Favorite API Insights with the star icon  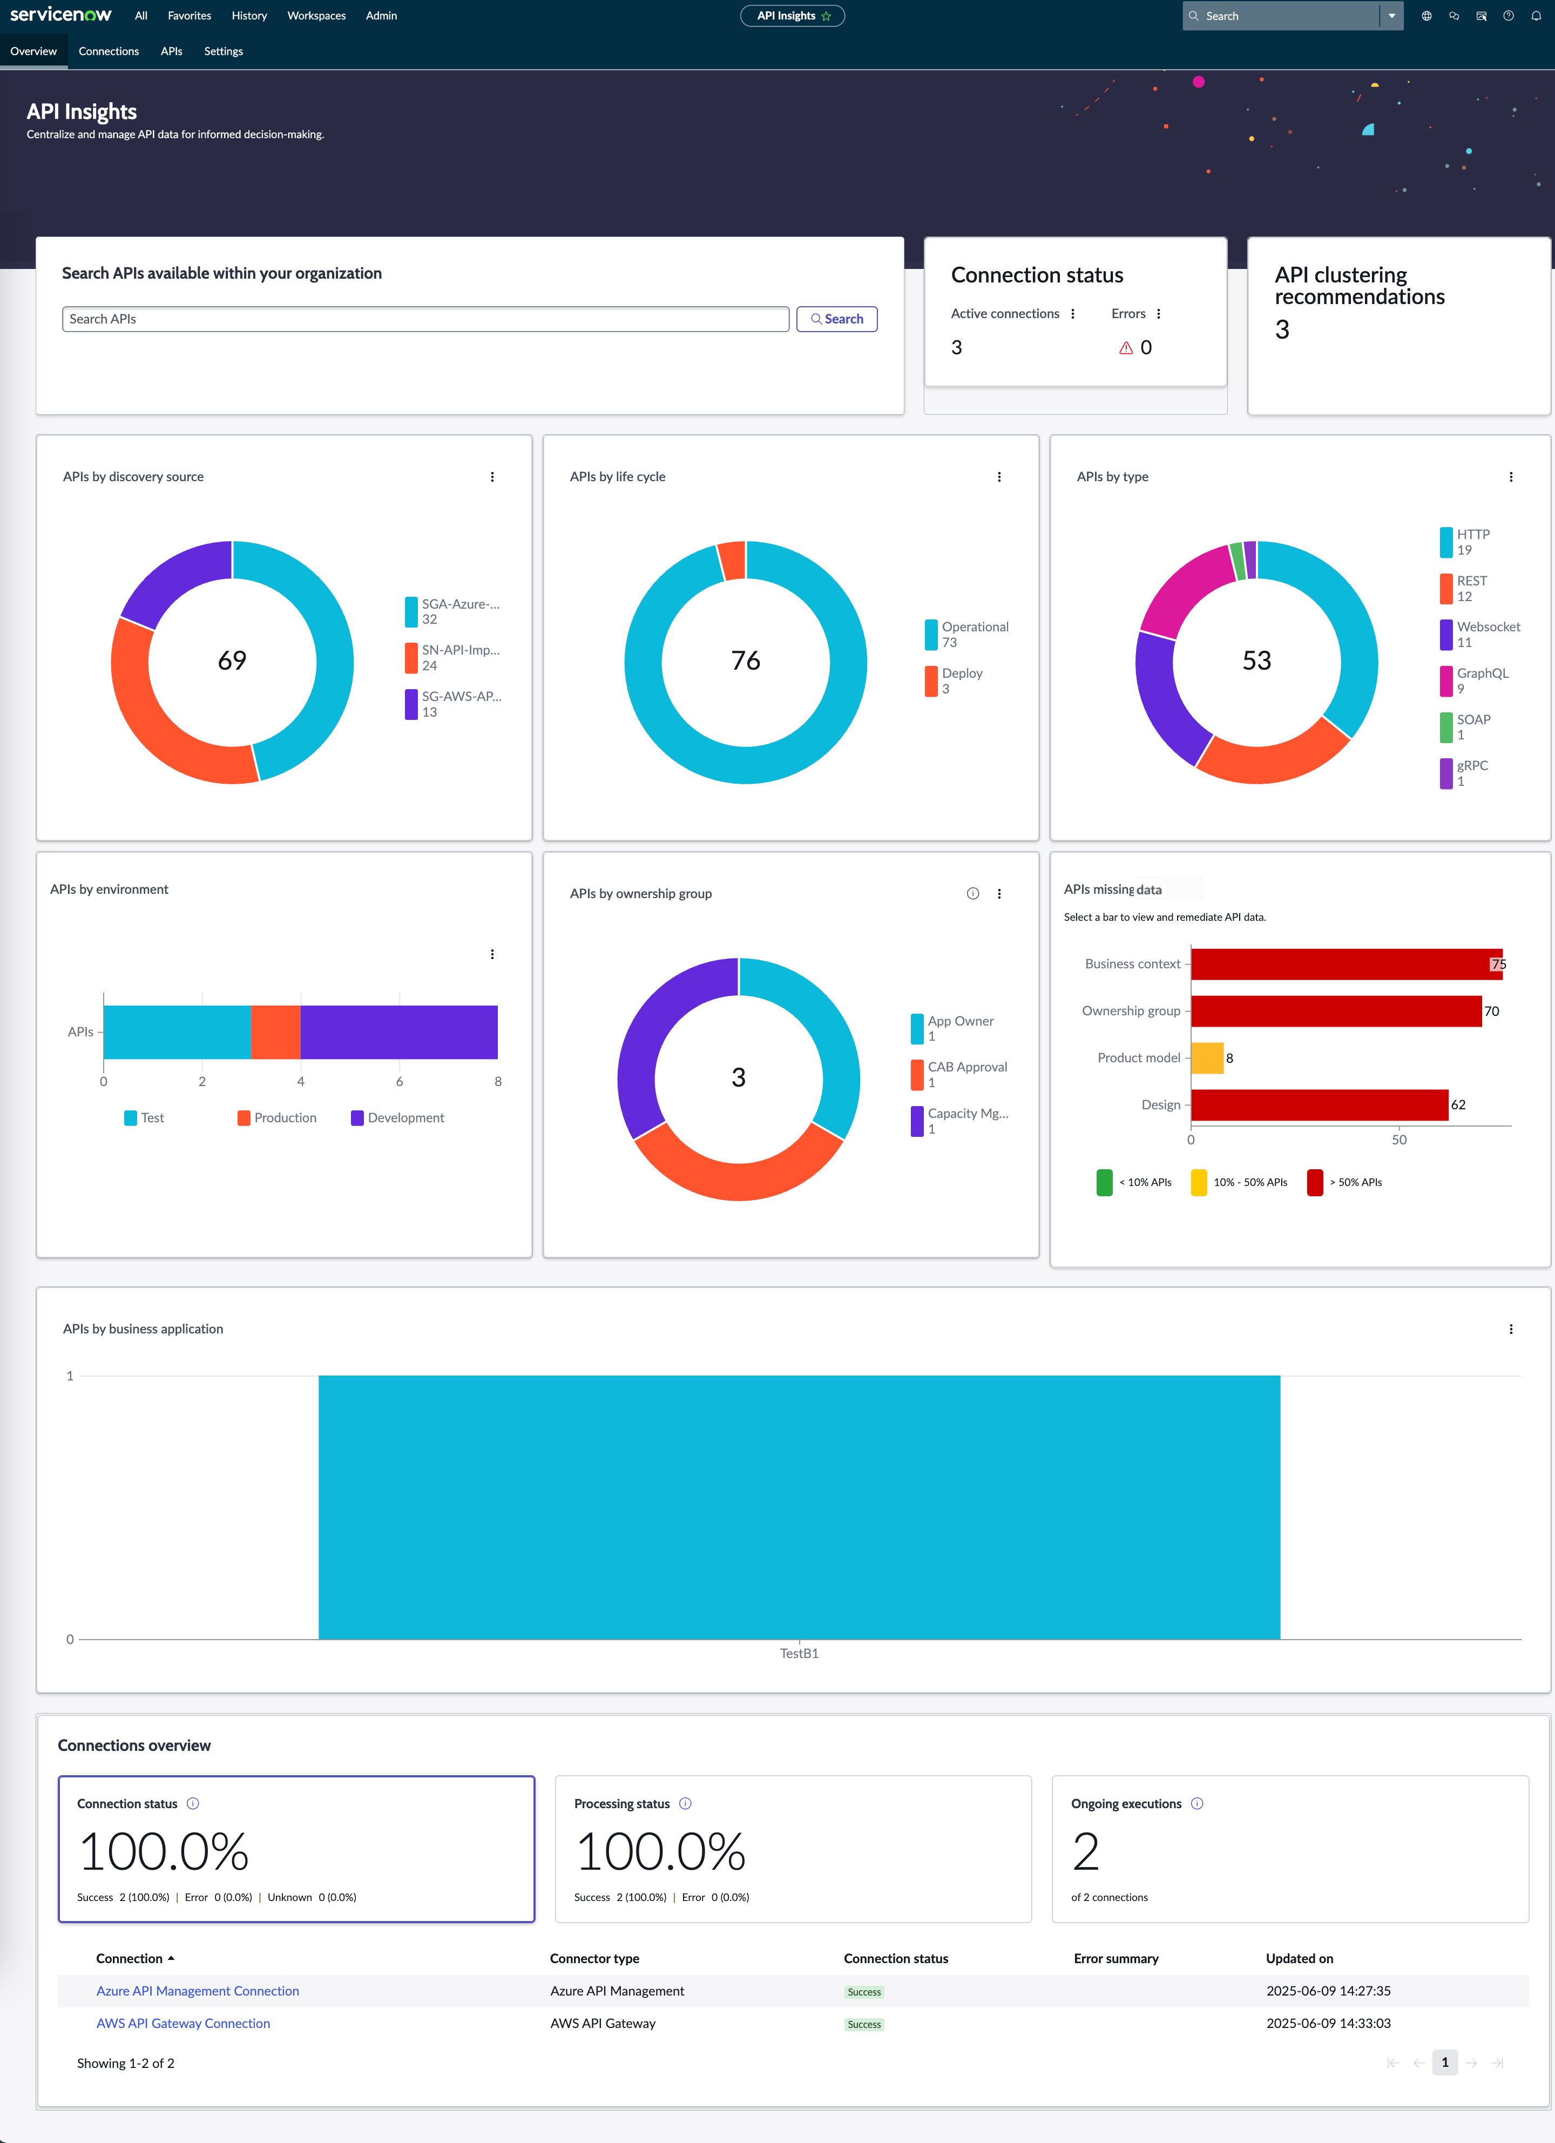tap(827, 16)
